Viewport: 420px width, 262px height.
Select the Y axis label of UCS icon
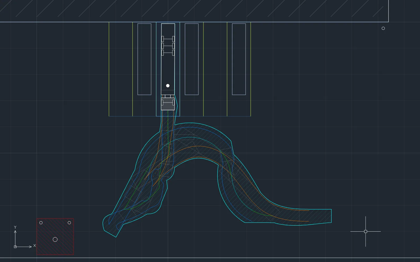pyautogui.click(x=15, y=227)
